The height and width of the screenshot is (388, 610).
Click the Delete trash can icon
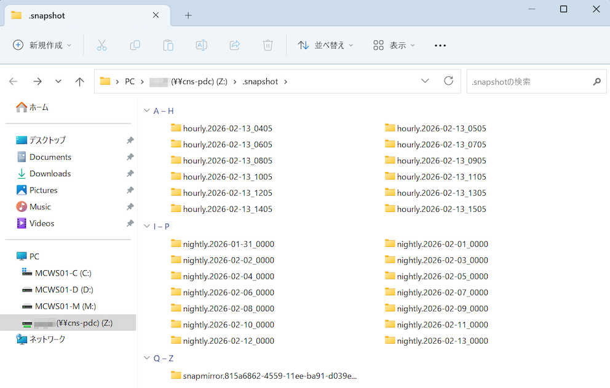coord(267,45)
